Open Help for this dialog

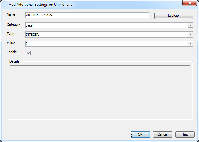(x=185, y=134)
